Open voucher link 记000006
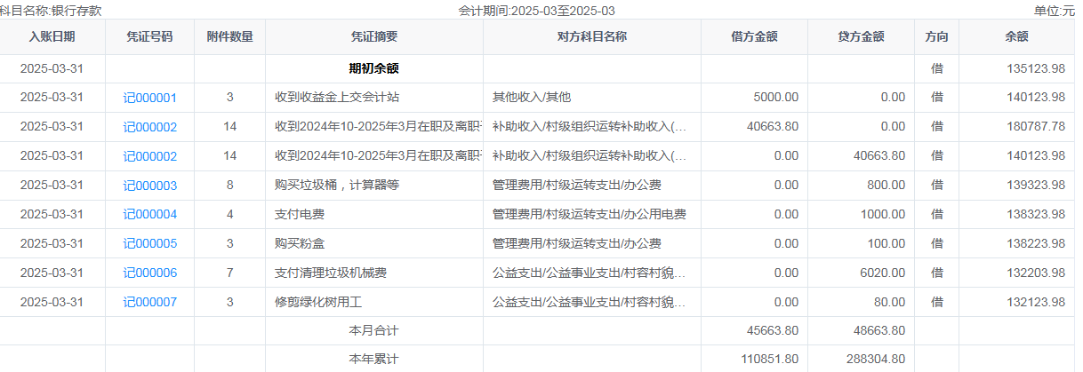Screen dimensions: 1083x372 click(149, 273)
